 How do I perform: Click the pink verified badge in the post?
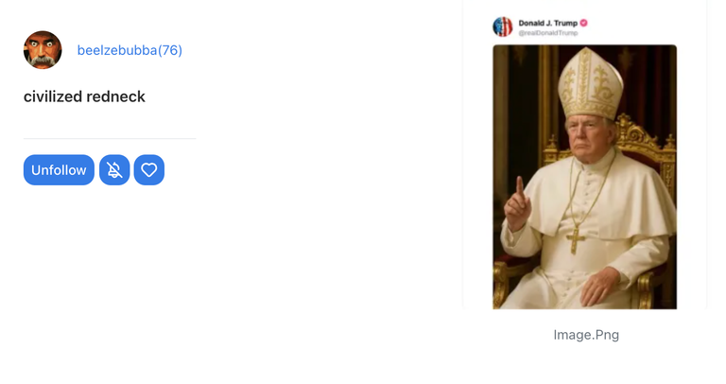pyautogui.click(x=584, y=23)
